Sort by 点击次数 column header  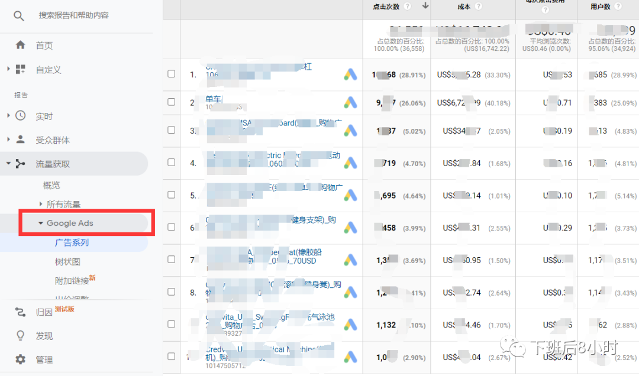point(386,7)
